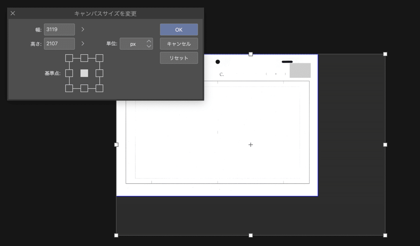The width and height of the screenshot is (420, 246).
Task: Close the canvas size dialog via X
Action: tap(13, 13)
